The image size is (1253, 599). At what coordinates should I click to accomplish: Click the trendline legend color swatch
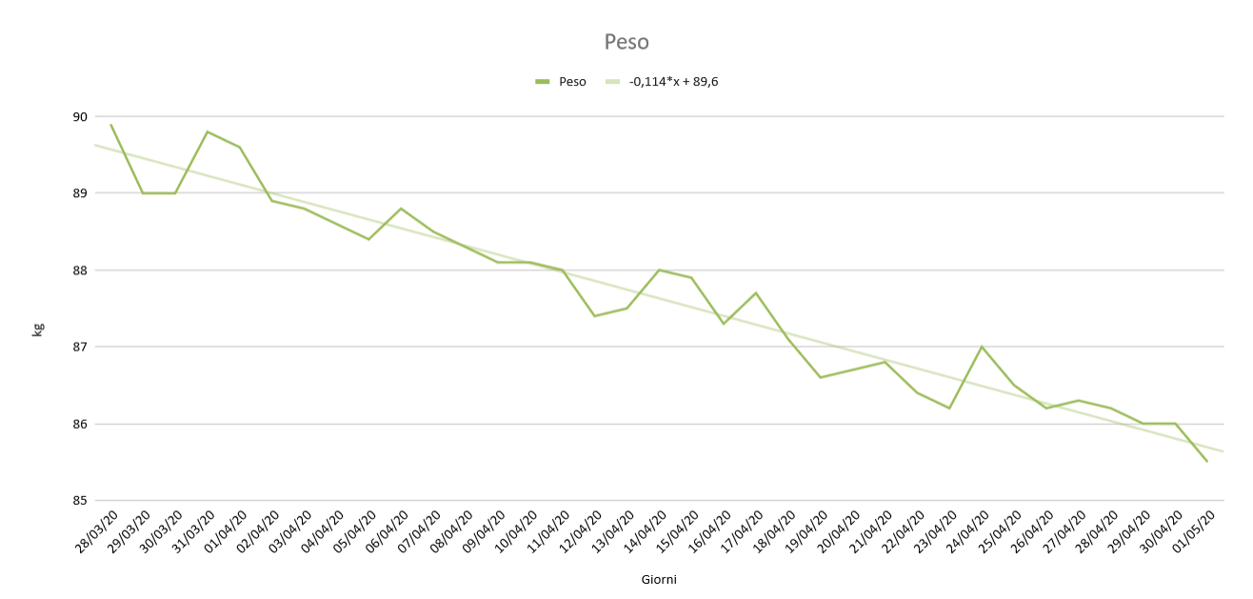[x=612, y=82]
